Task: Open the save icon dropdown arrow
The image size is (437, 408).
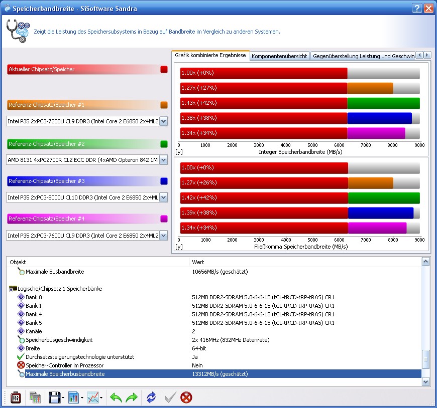Action: [x=63, y=397]
